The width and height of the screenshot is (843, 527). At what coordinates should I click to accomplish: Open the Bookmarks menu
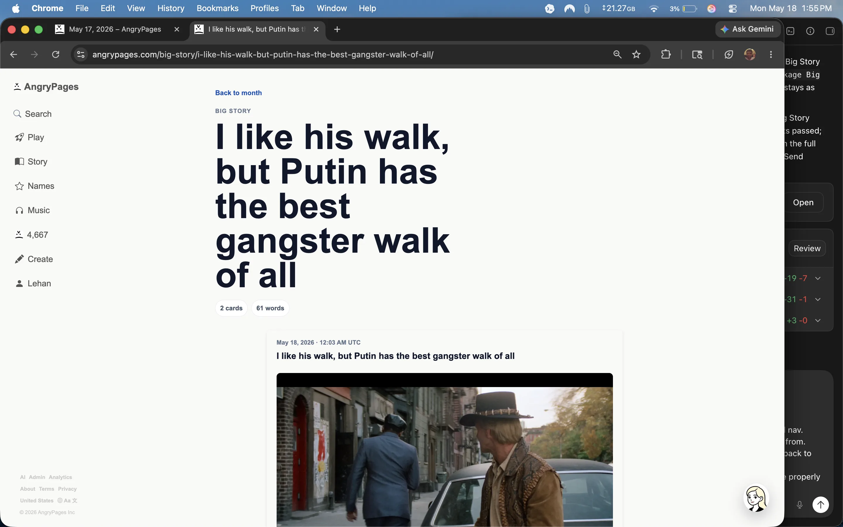(217, 8)
